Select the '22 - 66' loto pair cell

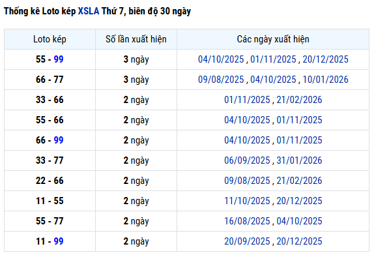click(x=50, y=181)
